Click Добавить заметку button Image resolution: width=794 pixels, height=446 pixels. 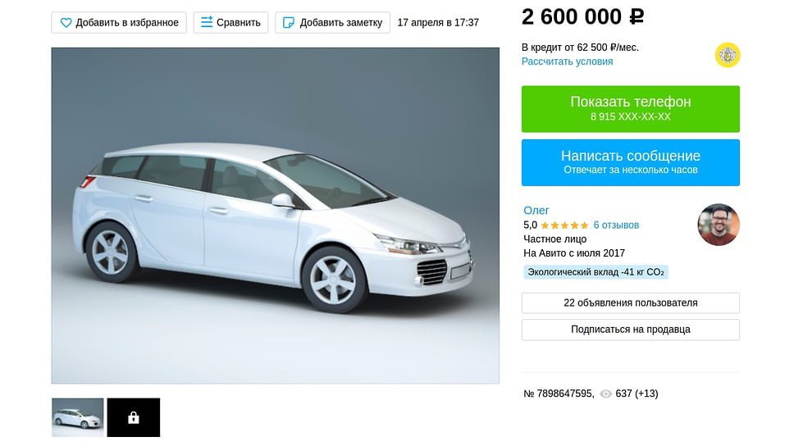point(332,23)
